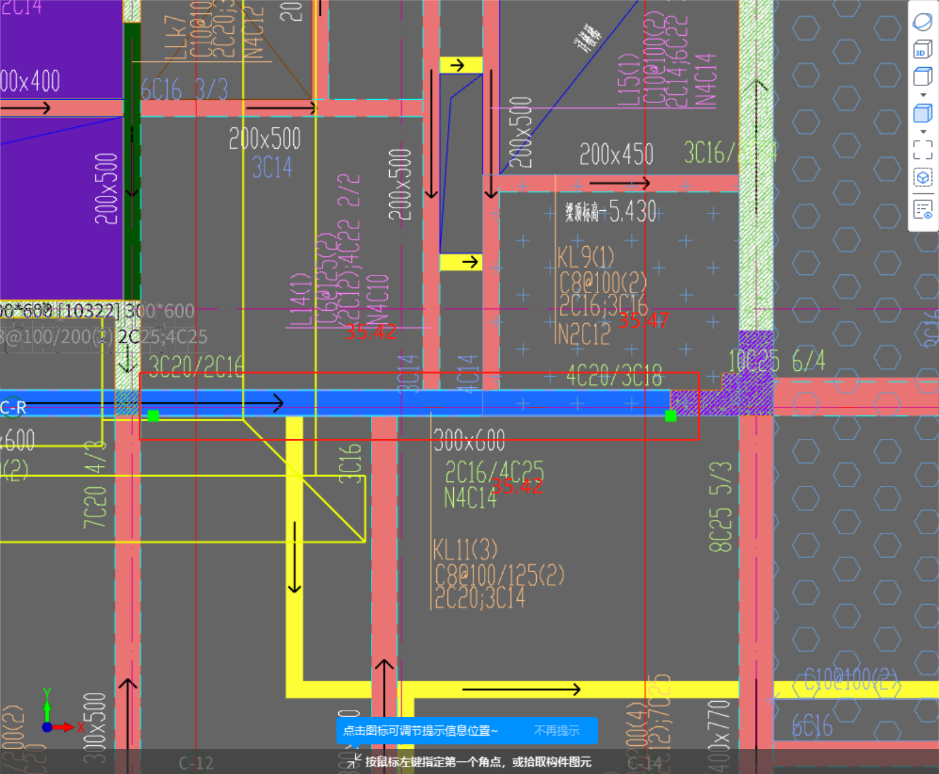Select the solid shaded cube display icon

923,114
